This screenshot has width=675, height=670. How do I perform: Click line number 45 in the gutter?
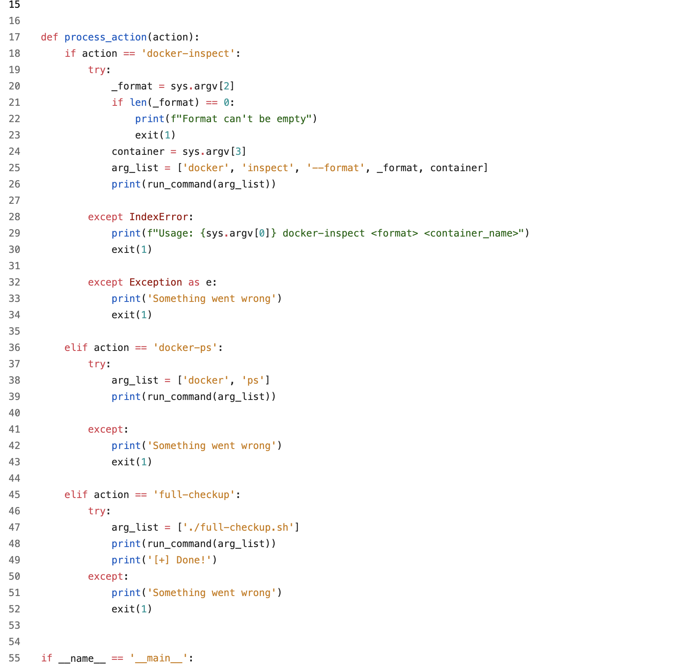[14, 495]
